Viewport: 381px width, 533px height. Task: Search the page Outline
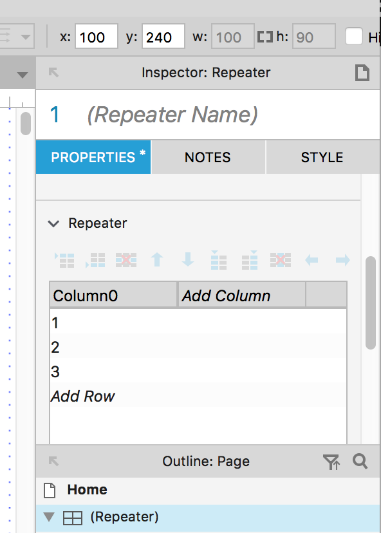[360, 462]
